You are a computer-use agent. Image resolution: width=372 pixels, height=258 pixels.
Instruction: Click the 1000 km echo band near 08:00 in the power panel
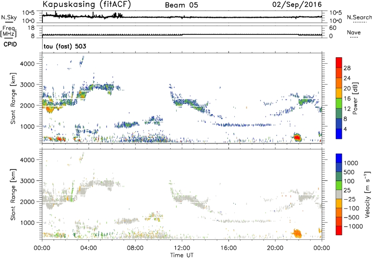126,124
